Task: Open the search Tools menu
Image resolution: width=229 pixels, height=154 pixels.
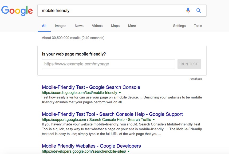Action: point(198,26)
